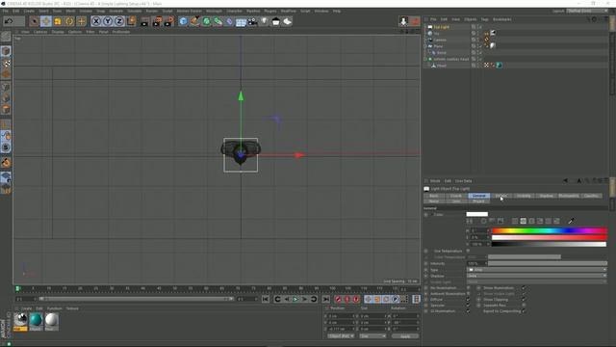The image size is (616, 347).
Task: Toggle Y axis lock
Action: [x=108, y=21]
